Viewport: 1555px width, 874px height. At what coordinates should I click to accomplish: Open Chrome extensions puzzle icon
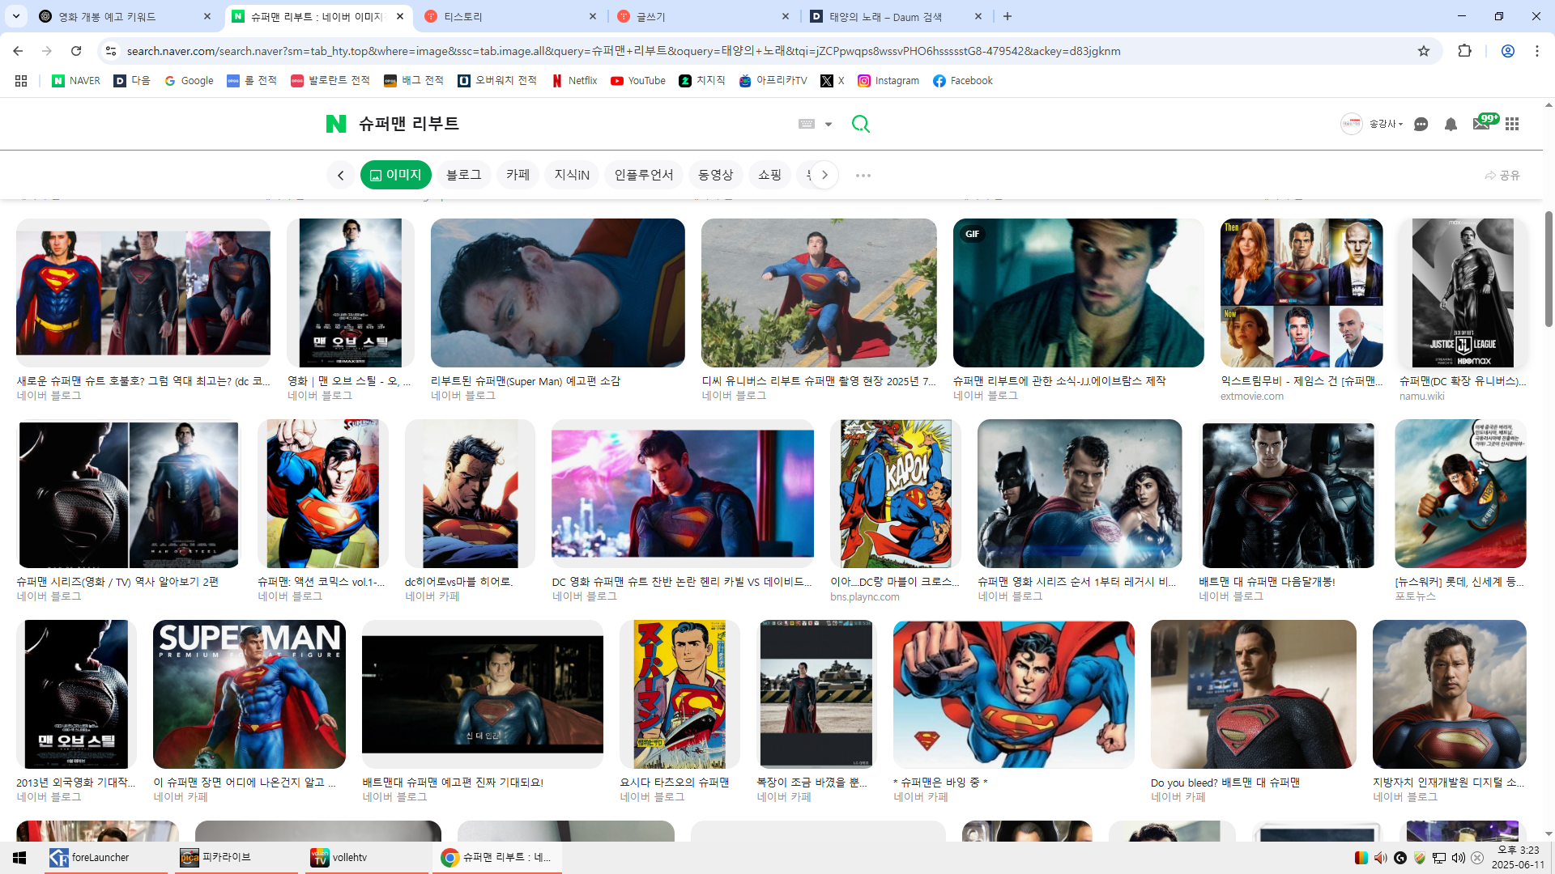click(1464, 51)
